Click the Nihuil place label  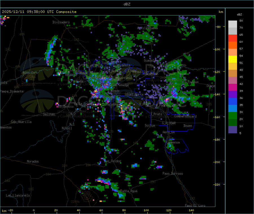pyautogui.click(x=67, y=128)
